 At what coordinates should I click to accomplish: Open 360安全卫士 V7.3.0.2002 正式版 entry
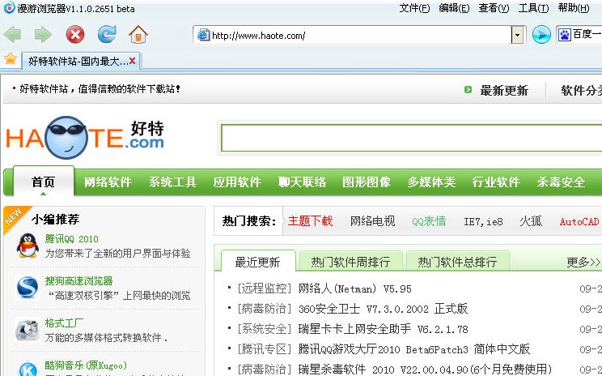tap(383, 308)
